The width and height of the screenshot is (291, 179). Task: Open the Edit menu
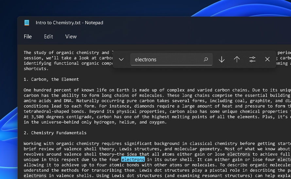(48, 37)
